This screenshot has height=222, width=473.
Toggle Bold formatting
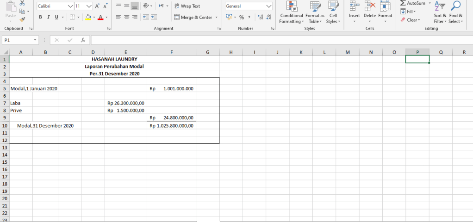point(41,17)
